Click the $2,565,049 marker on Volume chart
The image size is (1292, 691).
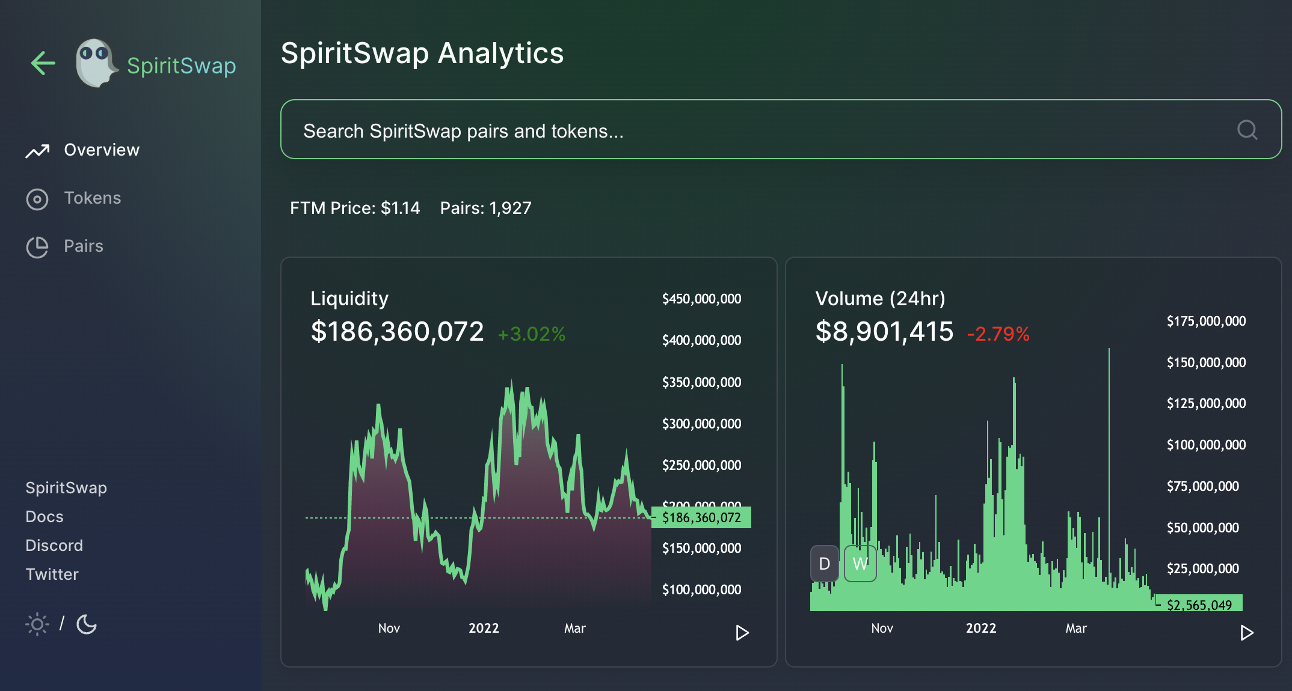[1199, 604]
